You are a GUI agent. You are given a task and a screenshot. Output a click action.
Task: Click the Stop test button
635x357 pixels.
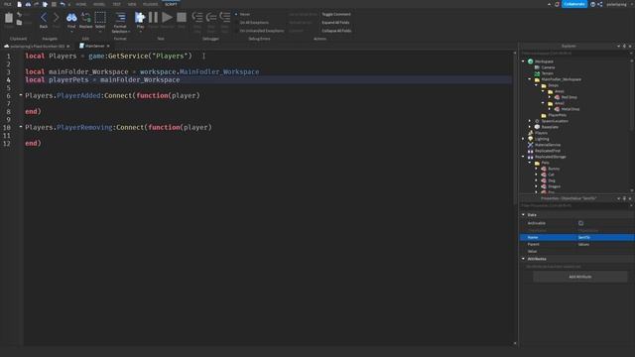click(x=182, y=18)
